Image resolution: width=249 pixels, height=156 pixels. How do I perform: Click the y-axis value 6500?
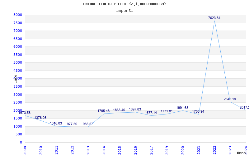tap(18, 39)
